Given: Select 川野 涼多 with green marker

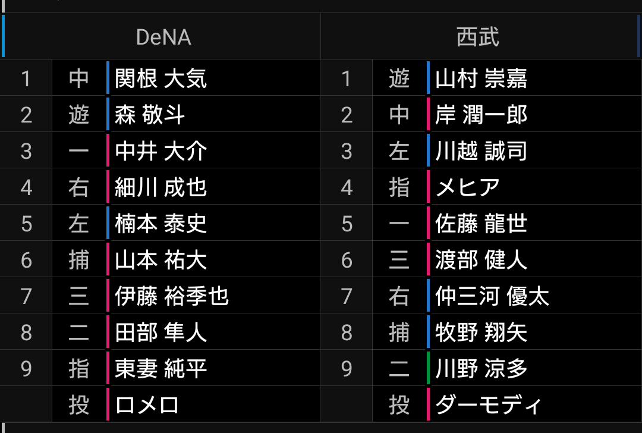Looking at the screenshot, I should 481,368.
